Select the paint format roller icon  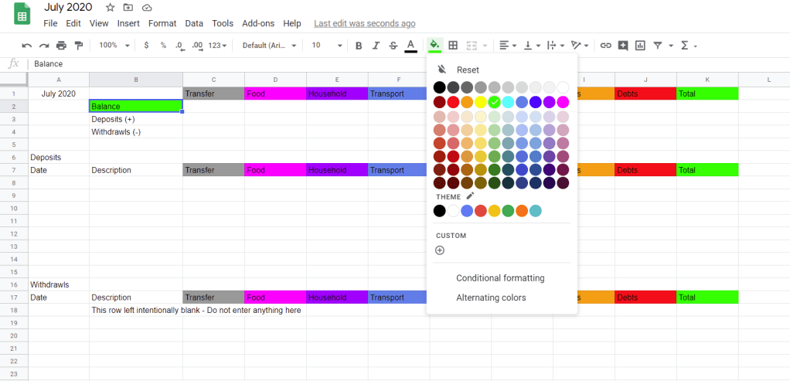78,46
